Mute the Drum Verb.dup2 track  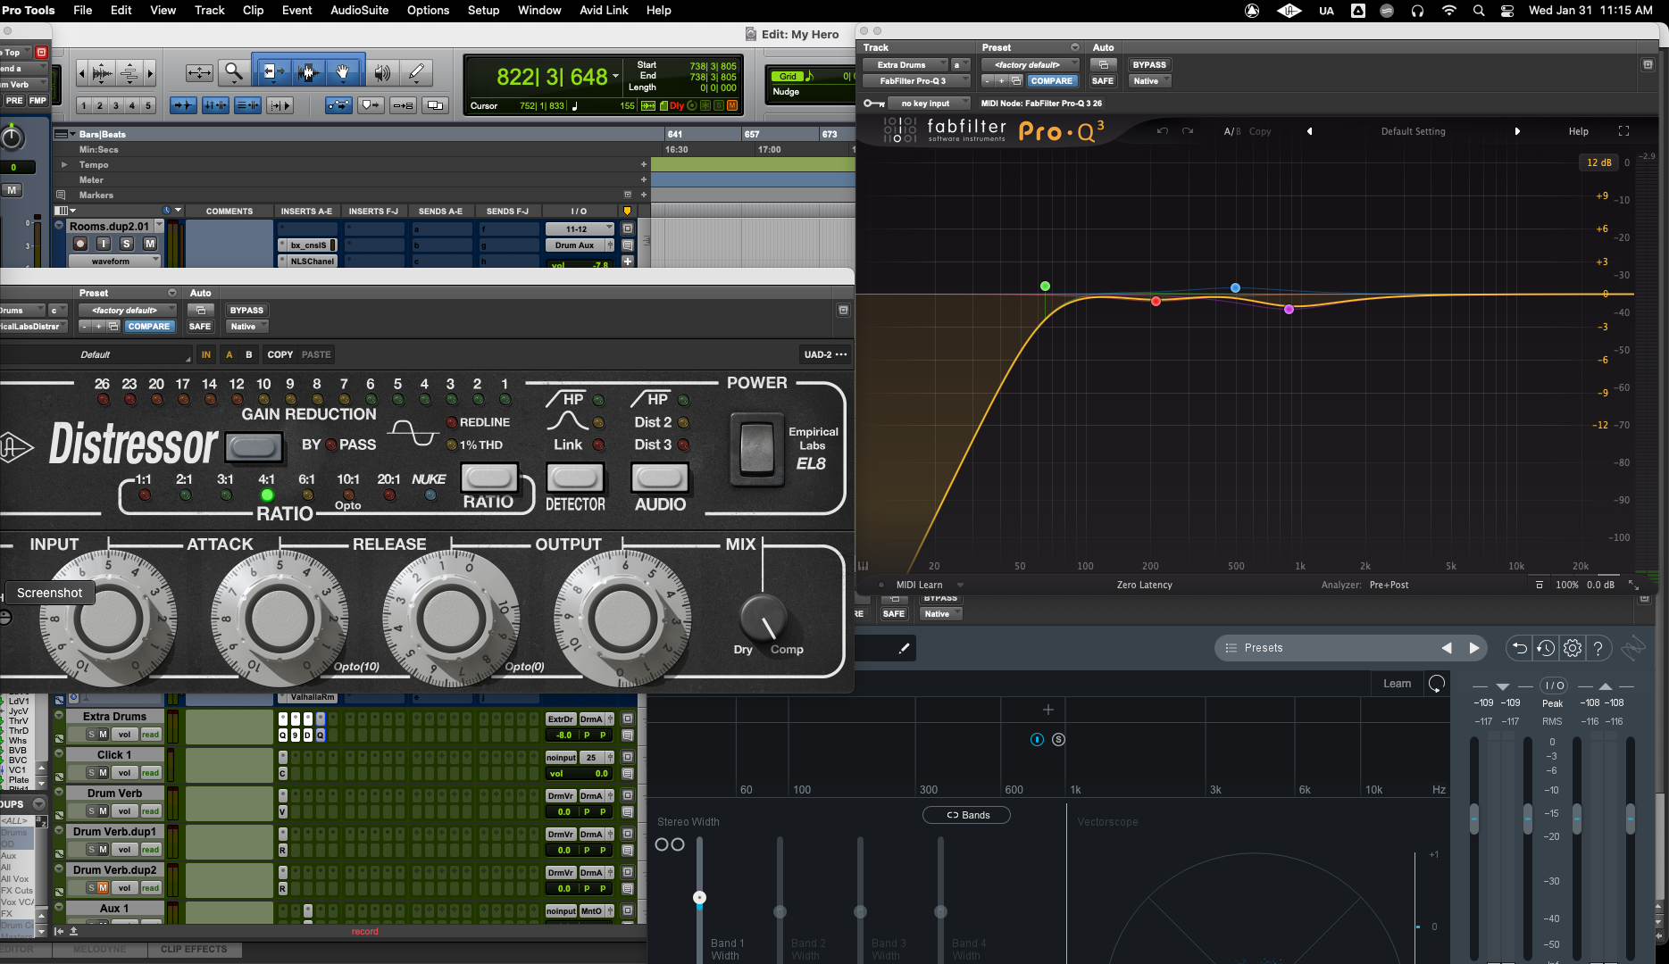(x=103, y=888)
